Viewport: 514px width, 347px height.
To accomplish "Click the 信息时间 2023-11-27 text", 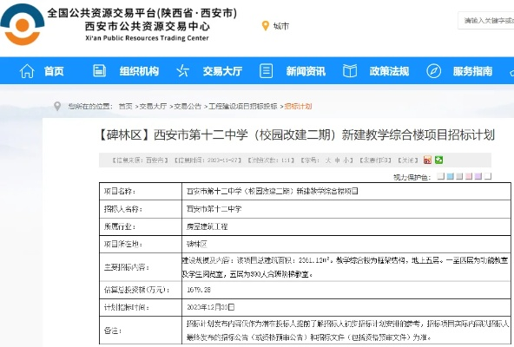I will [x=208, y=160].
